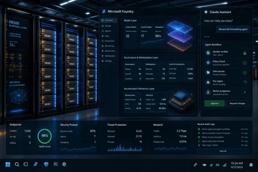Open the Terminal taskbar icon
This screenshot has width=258, height=172.
click(56, 164)
